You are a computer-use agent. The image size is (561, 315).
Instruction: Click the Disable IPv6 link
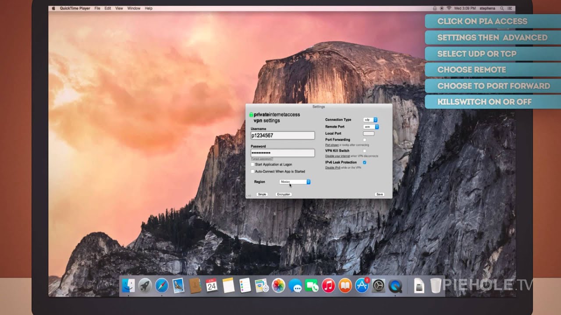pos(333,168)
